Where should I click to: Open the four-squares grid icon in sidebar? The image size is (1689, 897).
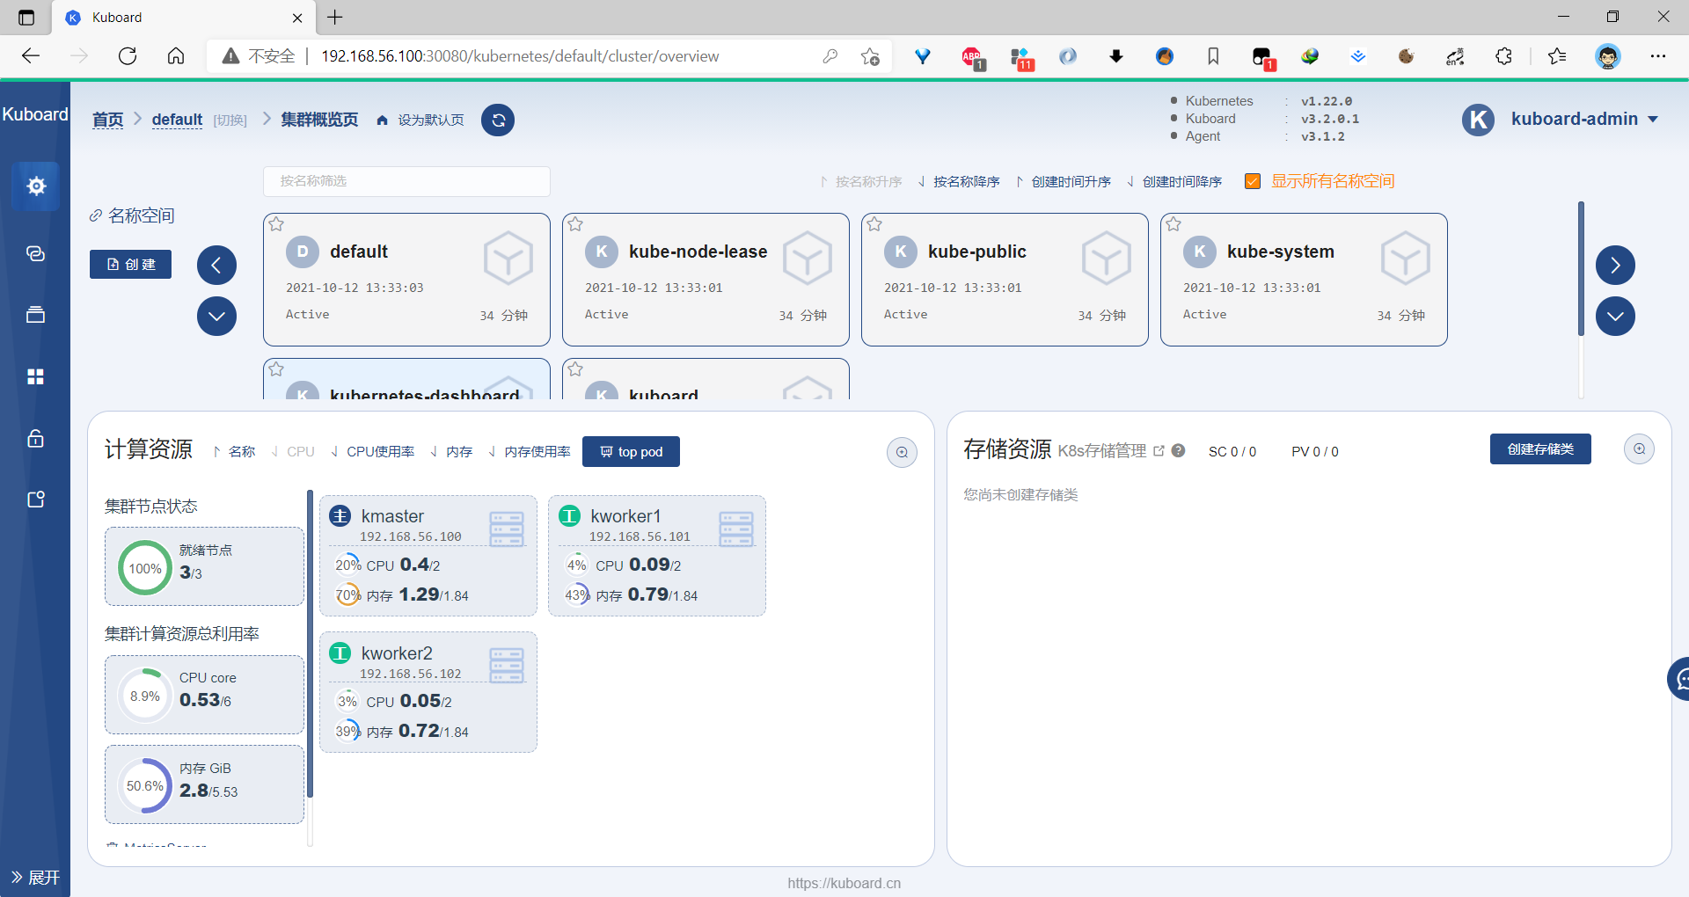[35, 376]
